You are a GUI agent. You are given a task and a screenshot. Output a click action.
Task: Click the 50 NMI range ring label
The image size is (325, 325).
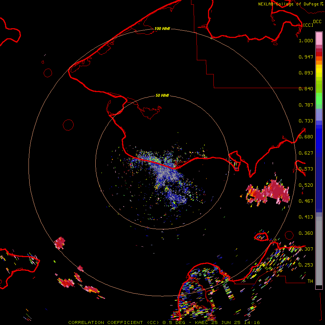pos(162,95)
